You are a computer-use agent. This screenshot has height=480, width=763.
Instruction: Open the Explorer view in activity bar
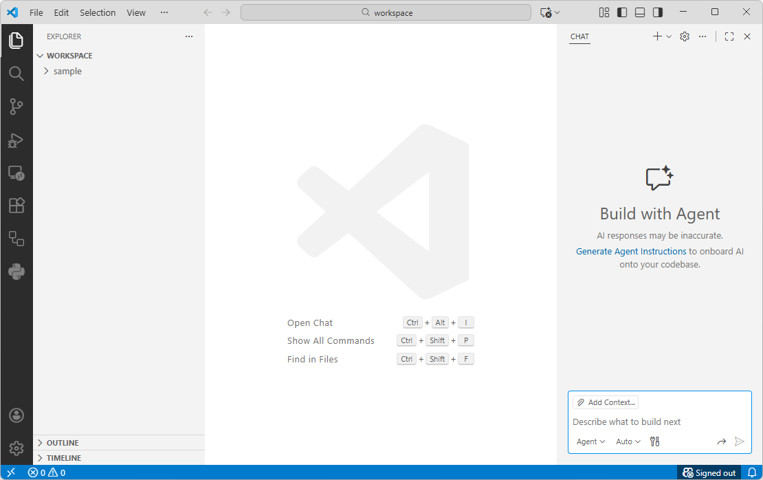16,41
